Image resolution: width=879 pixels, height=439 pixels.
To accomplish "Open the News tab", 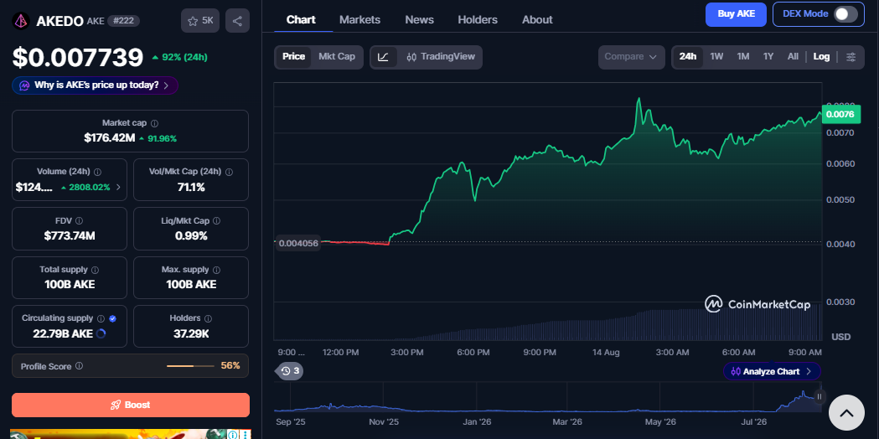I will (419, 19).
